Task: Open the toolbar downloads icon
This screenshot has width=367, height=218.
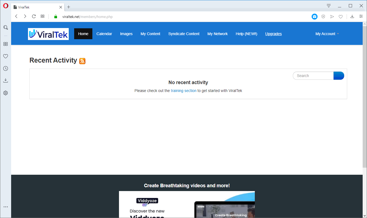Action: 352,16
